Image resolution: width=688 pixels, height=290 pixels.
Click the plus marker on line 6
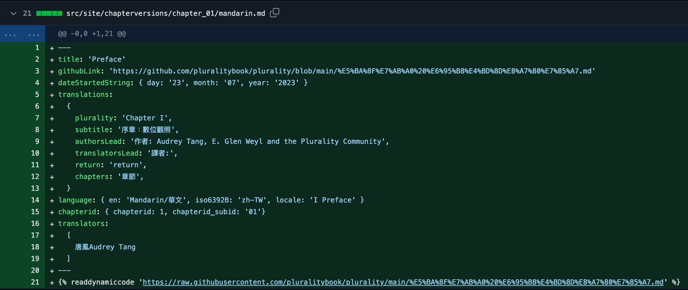(x=52, y=107)
